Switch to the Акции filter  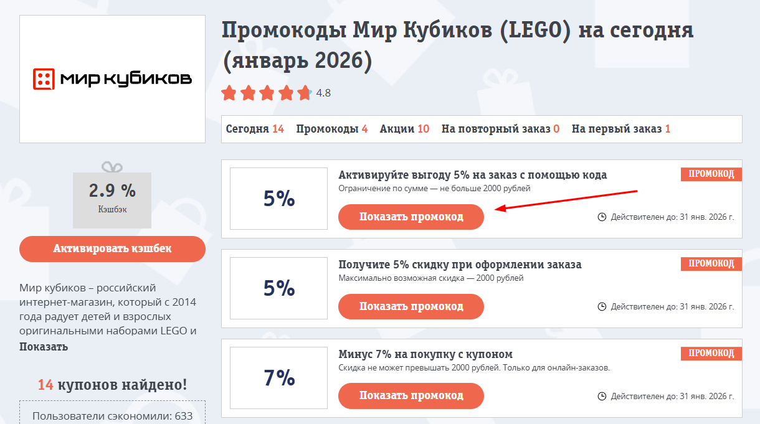(x=404, y=128)
